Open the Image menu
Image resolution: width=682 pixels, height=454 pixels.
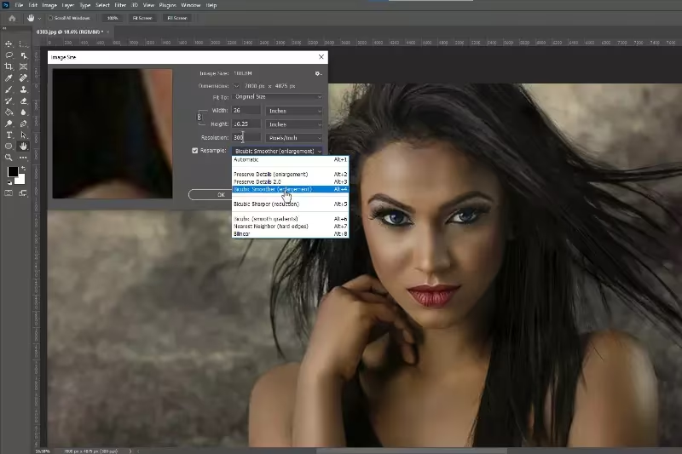coord(49,5)
